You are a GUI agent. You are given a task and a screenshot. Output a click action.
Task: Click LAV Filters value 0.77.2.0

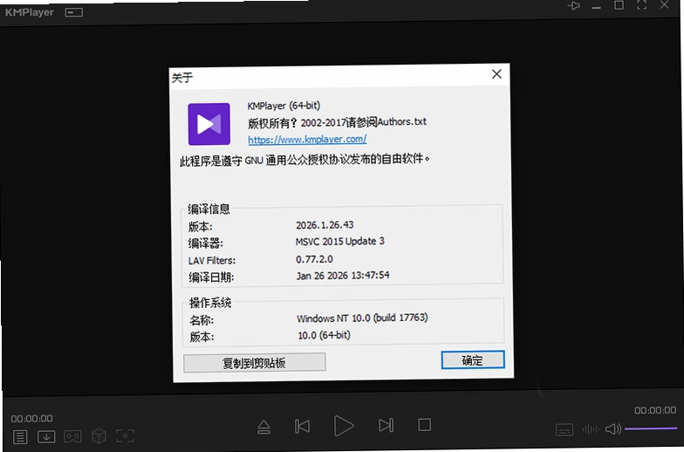coord(314,259)
